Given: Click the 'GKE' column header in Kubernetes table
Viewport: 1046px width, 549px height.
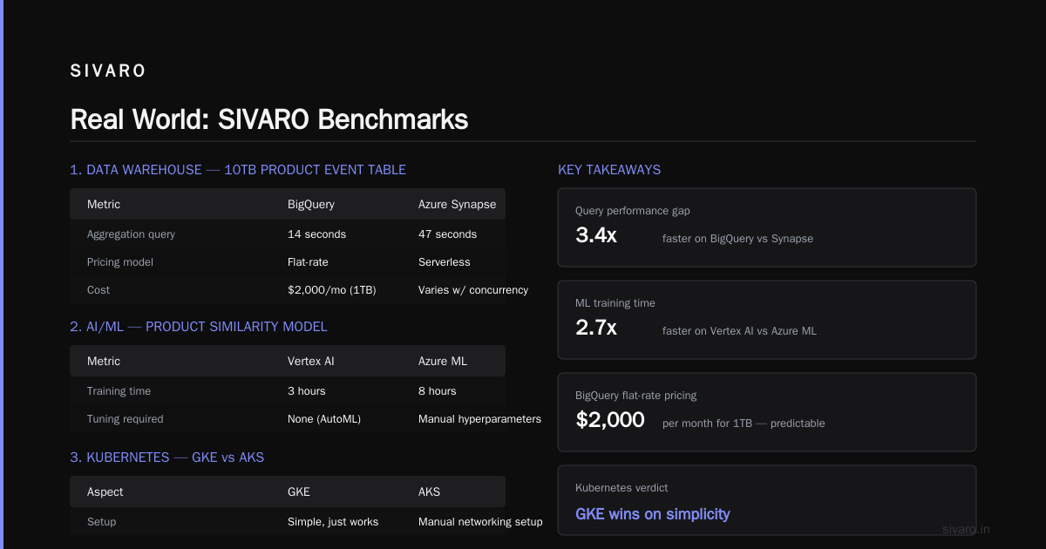Looking at the screenshot, I should [x=299, y=492].
